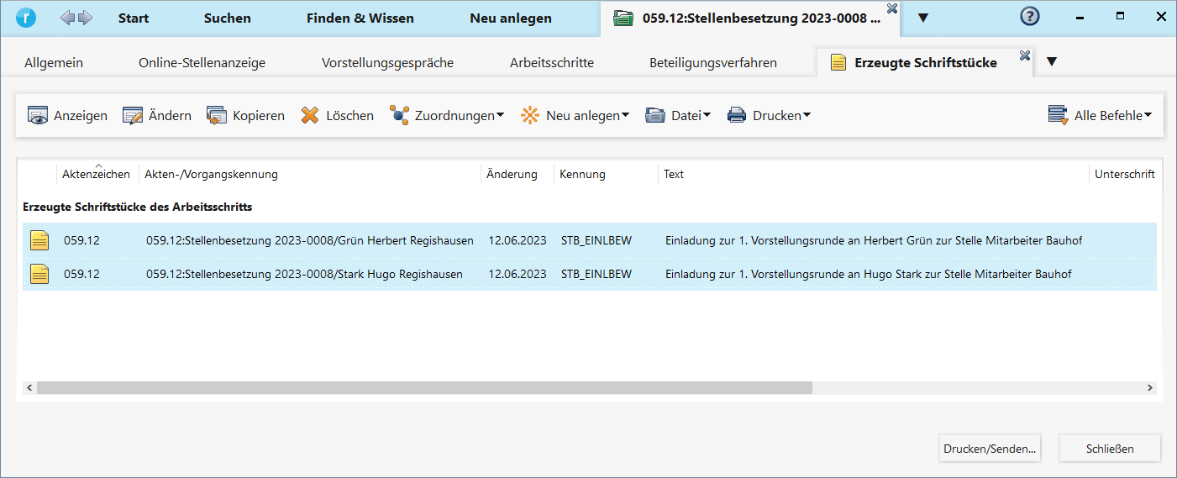Image resolution: width=1177 pixels, height=478 pixels.
Task: Switch to the Vorstellungsgespräche tab
Action: point(387,63)
